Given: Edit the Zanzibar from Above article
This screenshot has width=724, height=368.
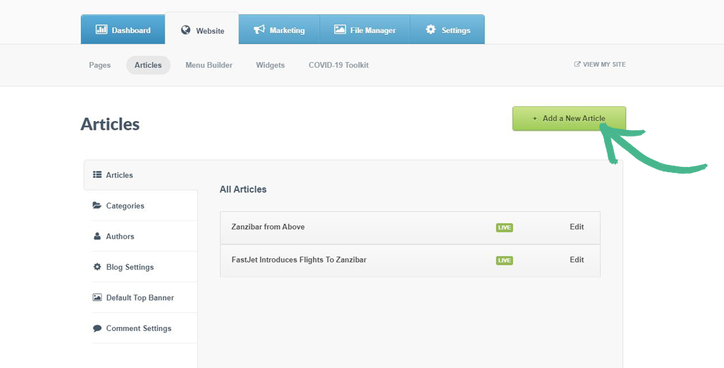Looking at the screenshot, I should [577, 227].
